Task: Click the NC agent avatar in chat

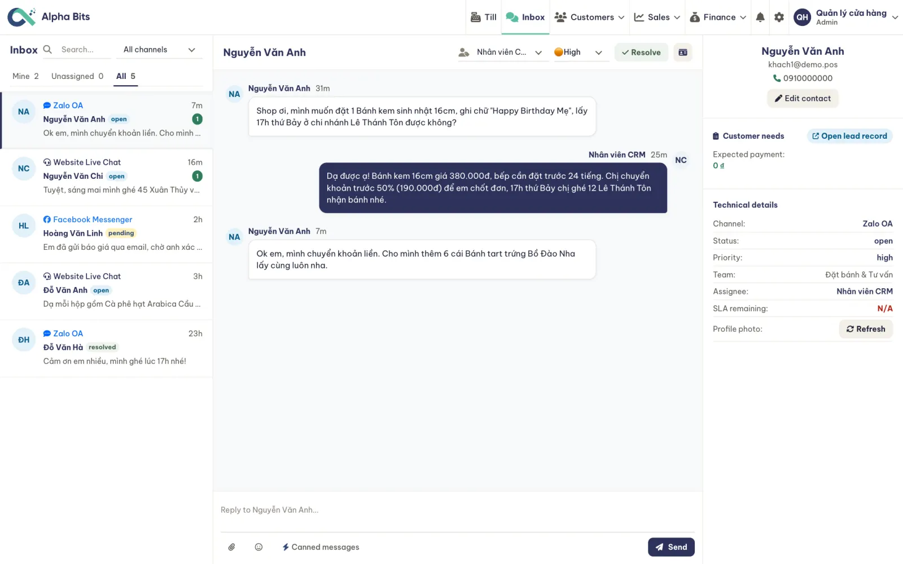Action: pyautogui.click(x=681, y=160)
